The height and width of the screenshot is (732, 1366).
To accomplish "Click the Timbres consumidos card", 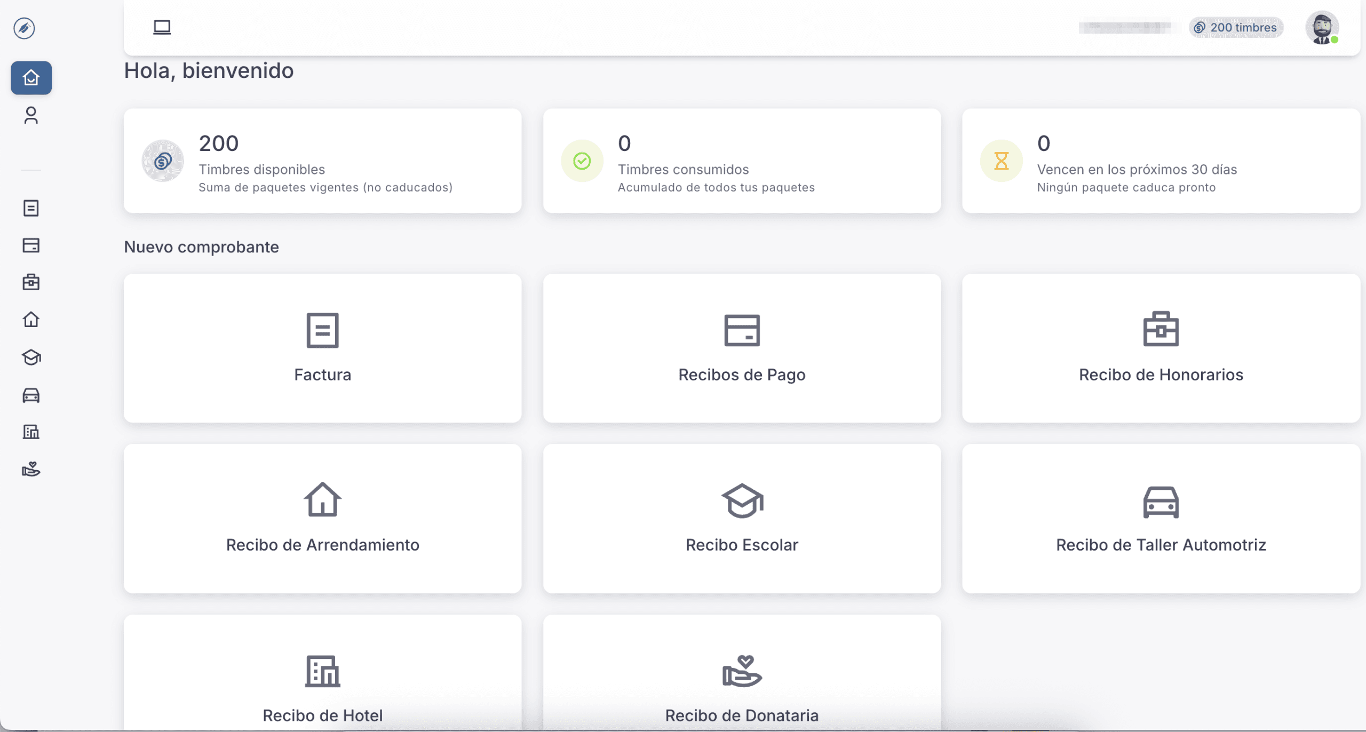I will [x=742, y=161].
